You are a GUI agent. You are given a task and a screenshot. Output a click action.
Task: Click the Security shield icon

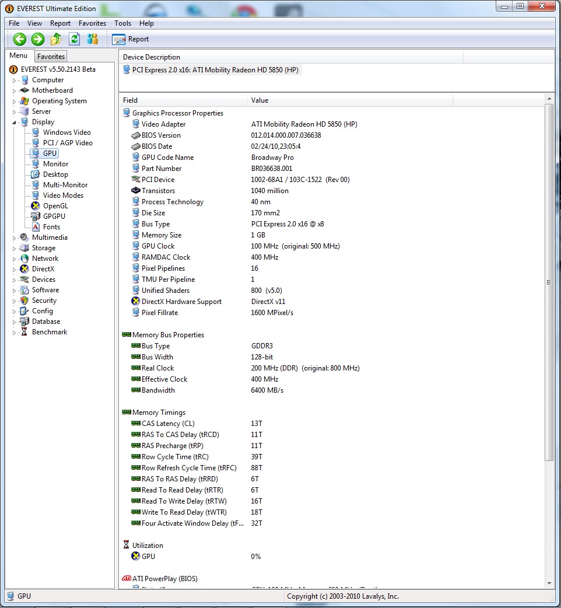point(24,300)
